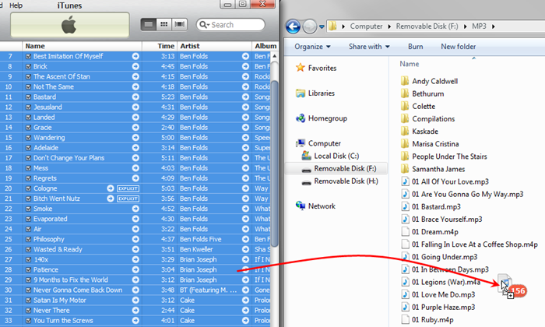The width and height of the screenshot is (545, 327).
Task: Click the Favorites star icon
Action: (x=301, y=68)
